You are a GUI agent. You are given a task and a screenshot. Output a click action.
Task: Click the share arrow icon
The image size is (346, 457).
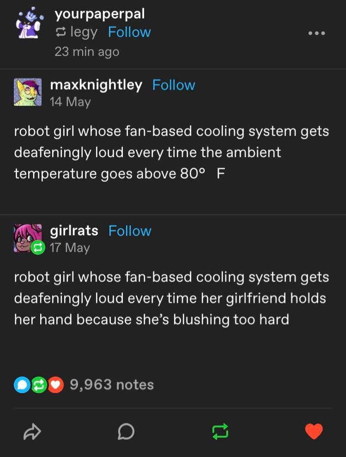(x=32, y=432)
